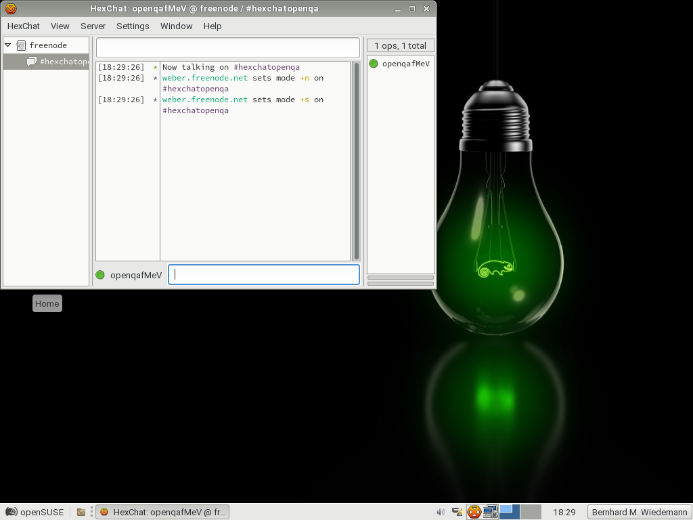Collapse the freenode server tree node

click(x=8, y=45)
